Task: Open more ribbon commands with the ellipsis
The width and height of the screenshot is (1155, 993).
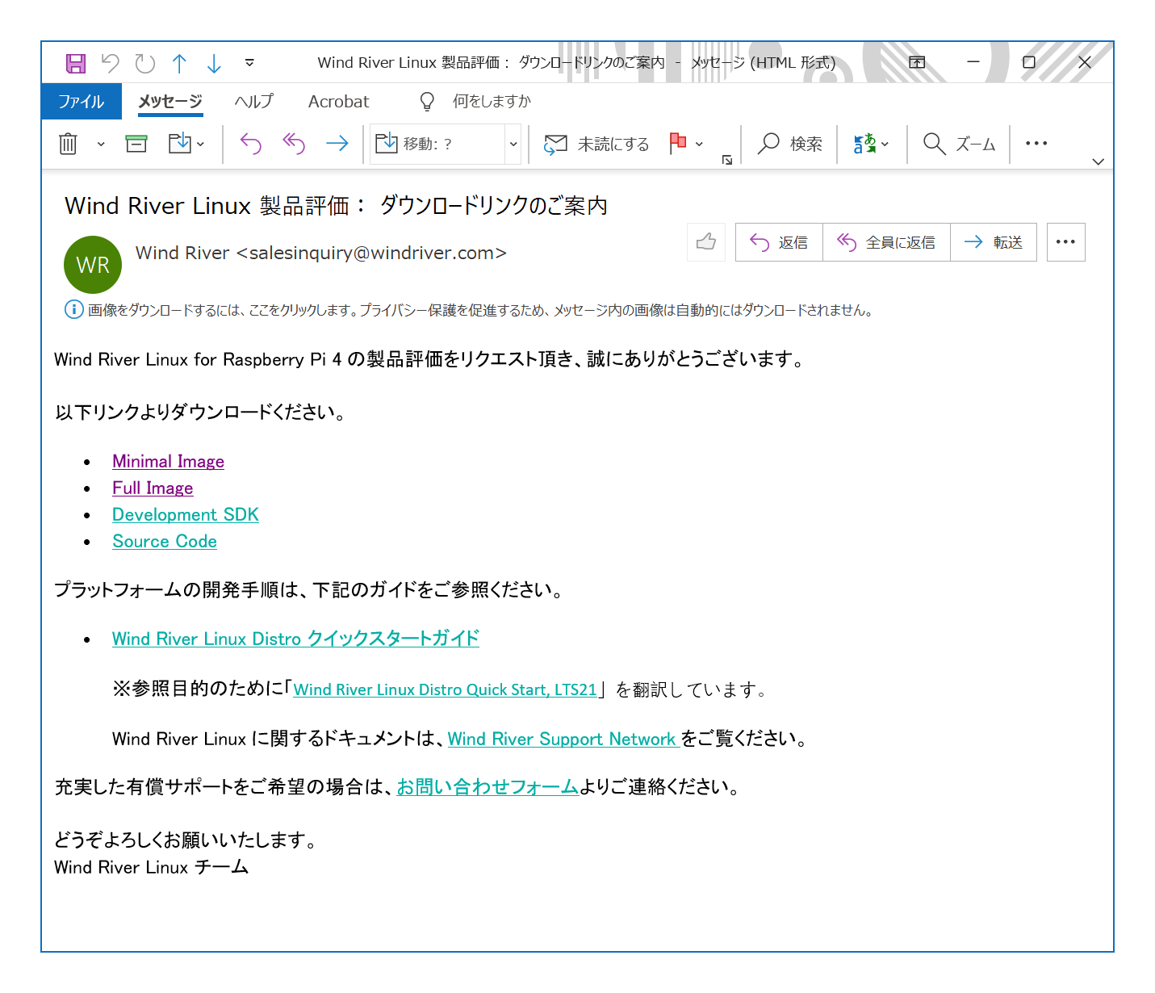Action: click(1036, 144)
